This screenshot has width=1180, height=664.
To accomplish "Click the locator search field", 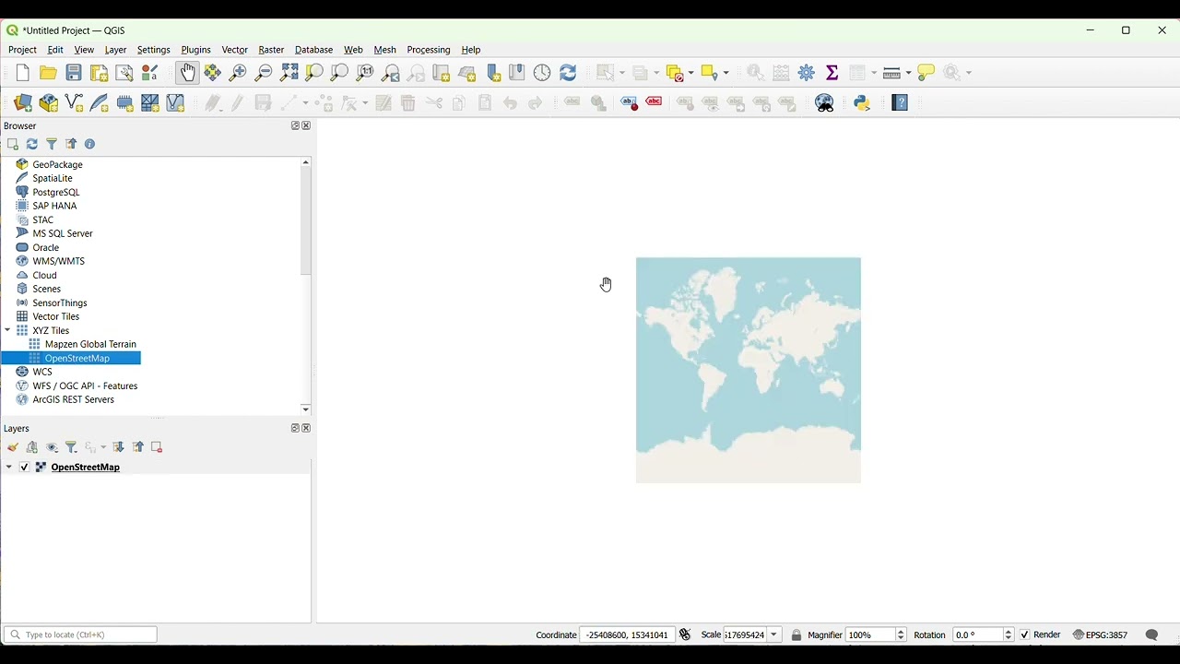I will click(80, 635).
